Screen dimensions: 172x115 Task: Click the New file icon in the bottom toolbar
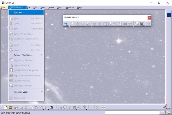(x=6, y=107)
